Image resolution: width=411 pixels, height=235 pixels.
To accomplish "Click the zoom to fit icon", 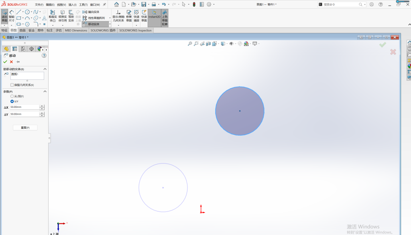I will coord(190,44).
